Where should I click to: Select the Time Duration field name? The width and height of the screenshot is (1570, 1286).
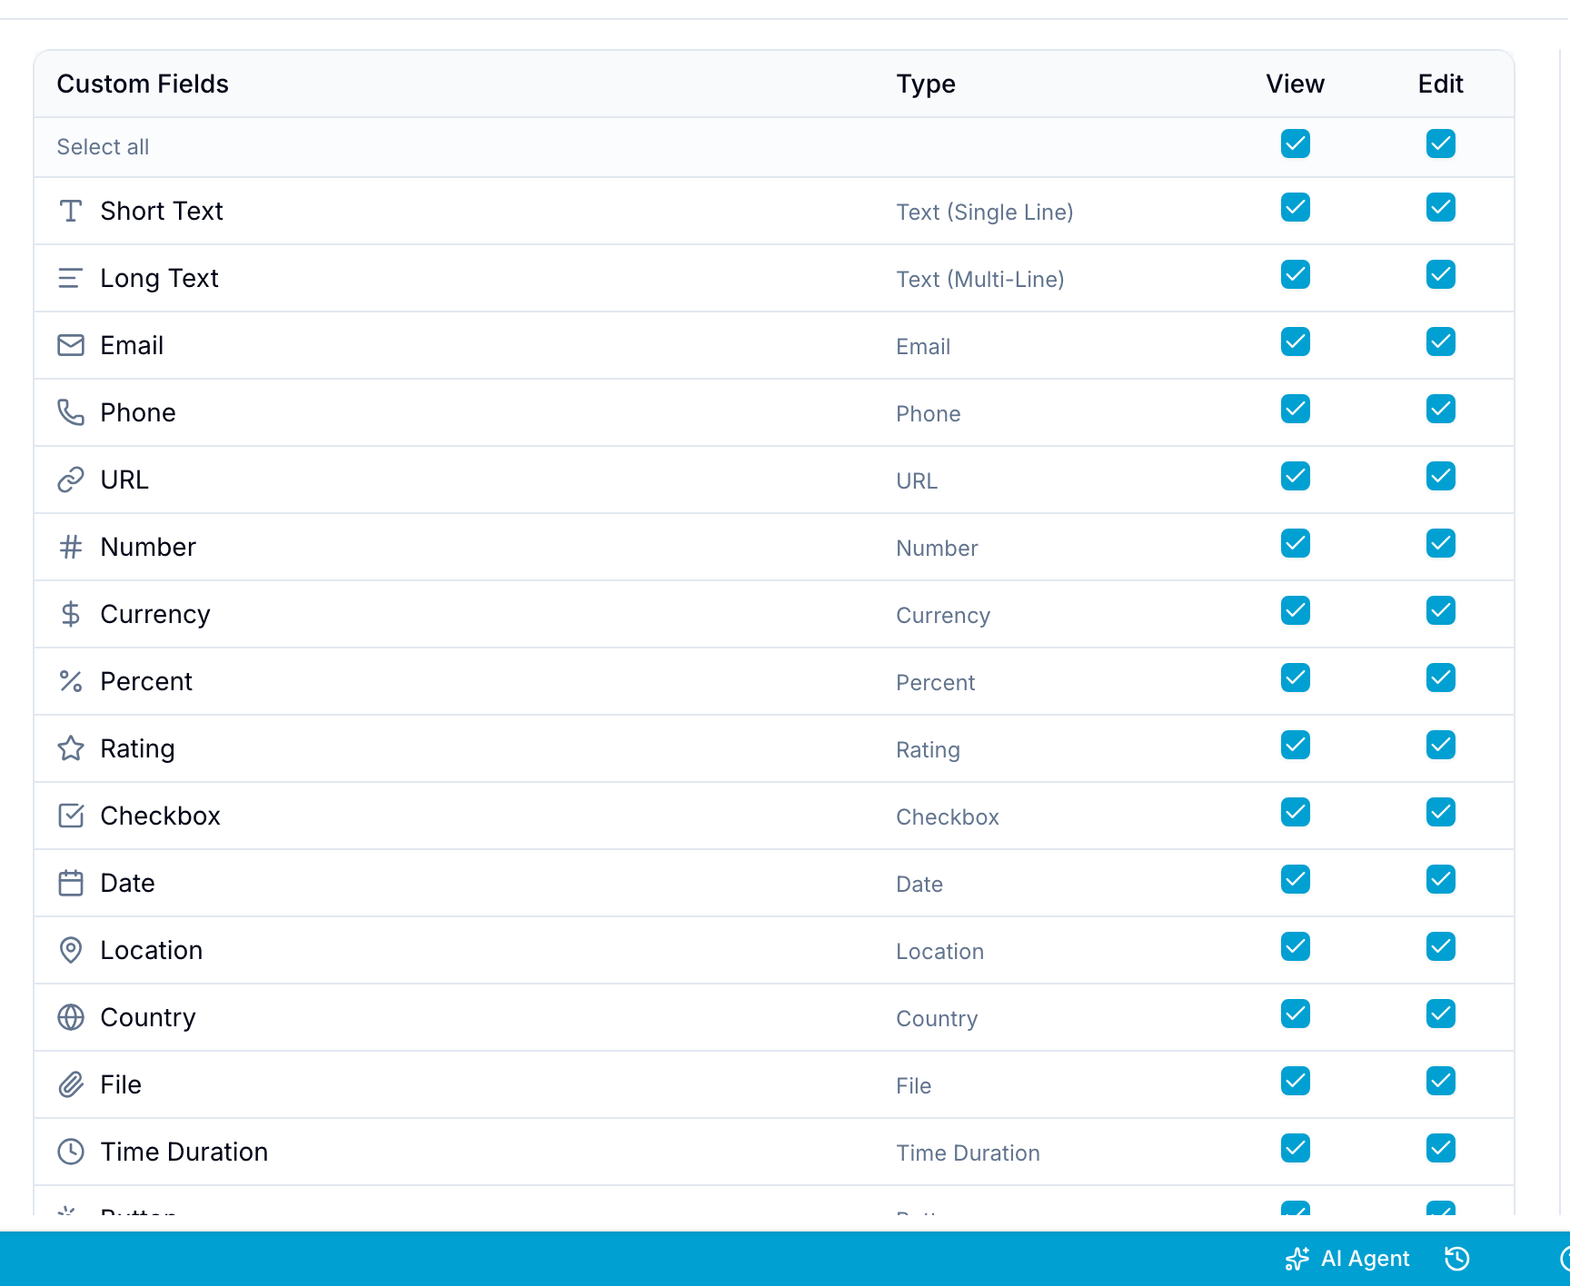[x=184, y=1152]
